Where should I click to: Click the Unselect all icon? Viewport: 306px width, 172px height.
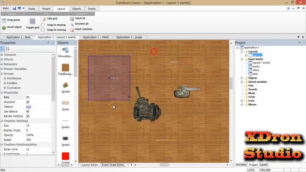pyautogui.click(x=72, y=24)
